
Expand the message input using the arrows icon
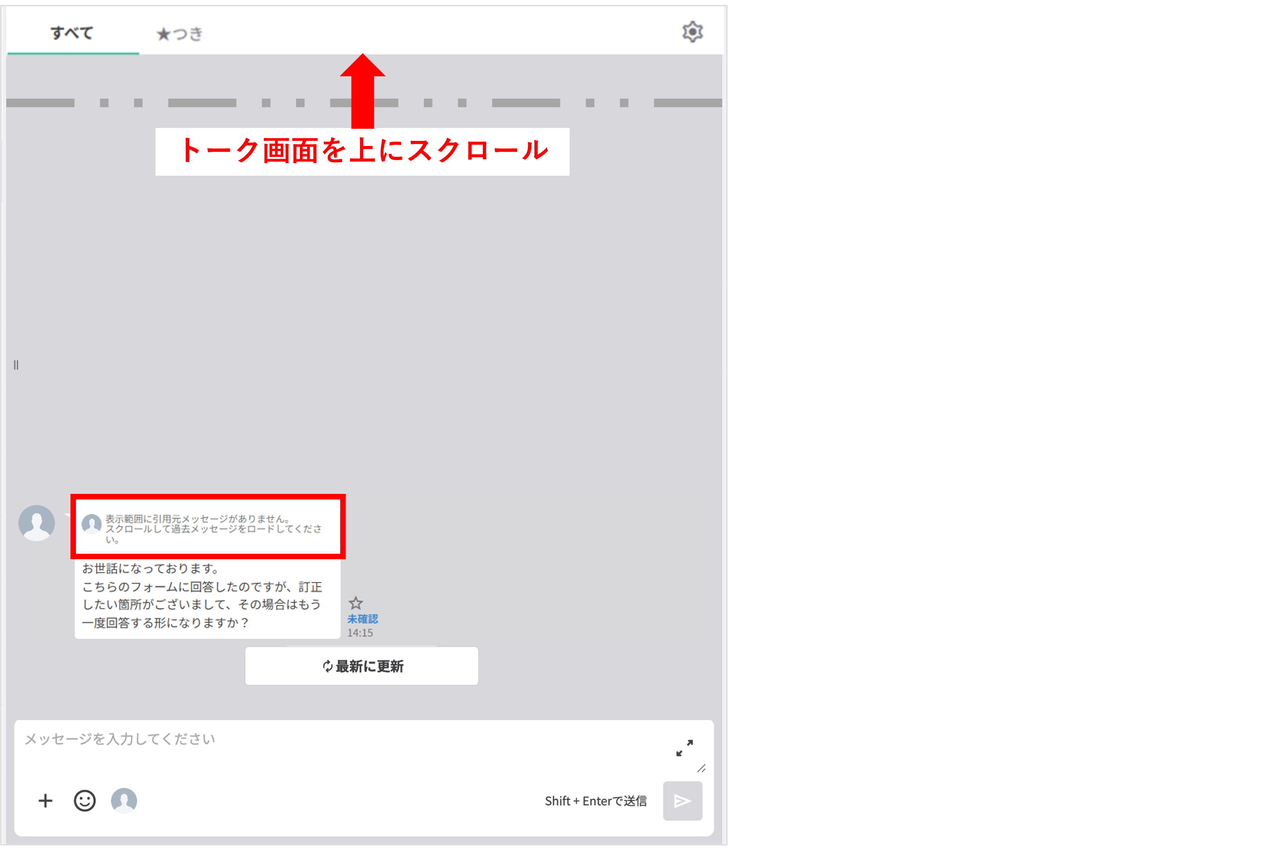click(684, 749)
